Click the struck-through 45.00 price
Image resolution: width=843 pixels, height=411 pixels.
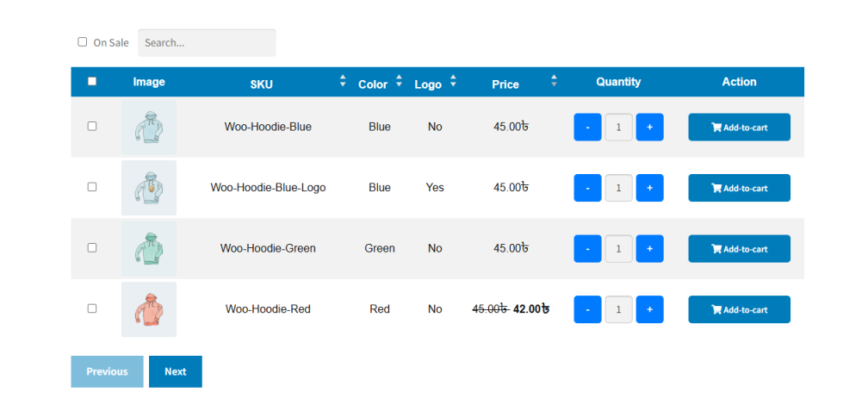click(490, 309)
